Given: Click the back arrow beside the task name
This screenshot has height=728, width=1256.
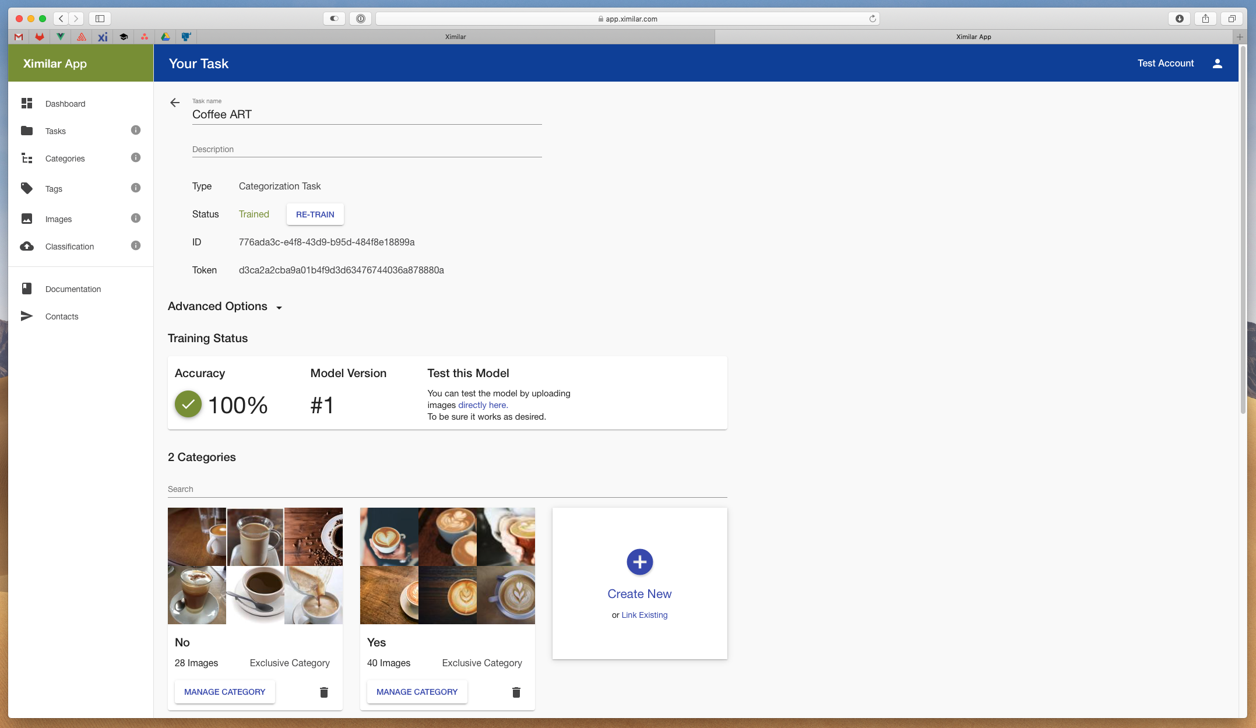Looking at the screenshot, I should (175, 103).
